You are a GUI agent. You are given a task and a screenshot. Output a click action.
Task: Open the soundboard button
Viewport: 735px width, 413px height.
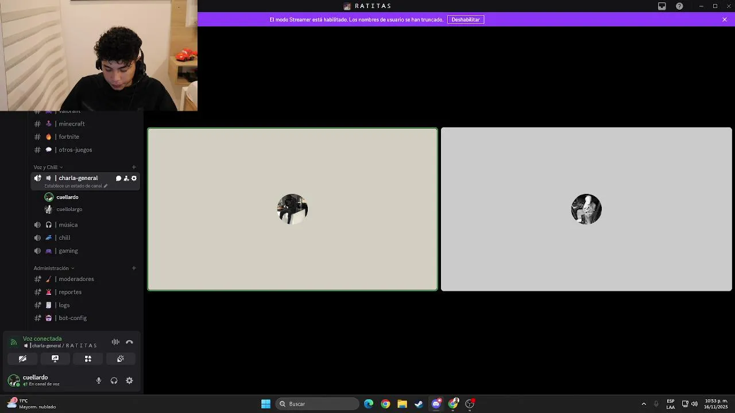point(121,359)
